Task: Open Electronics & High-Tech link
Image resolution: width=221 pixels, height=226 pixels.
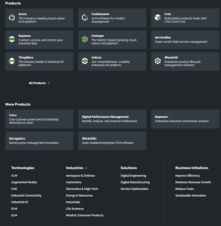Action: point(82,189)
